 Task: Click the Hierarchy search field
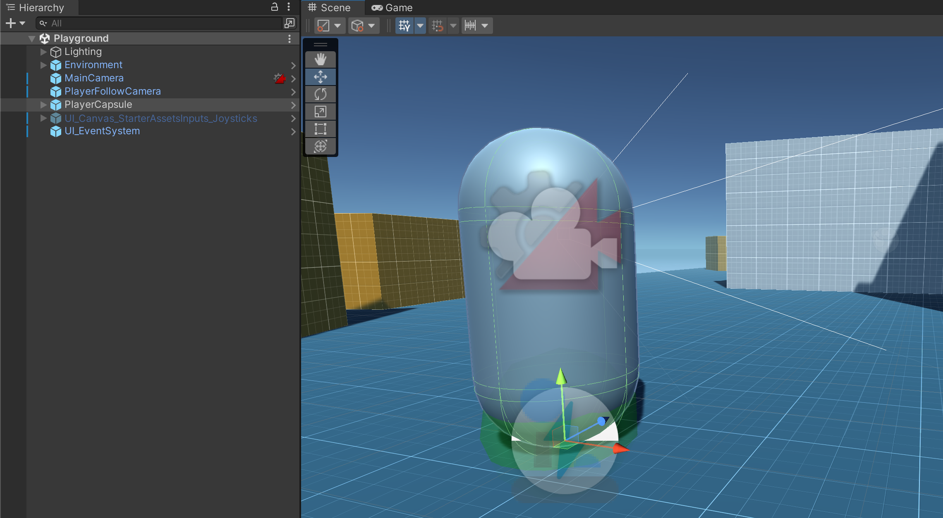[x=161, y=23]
